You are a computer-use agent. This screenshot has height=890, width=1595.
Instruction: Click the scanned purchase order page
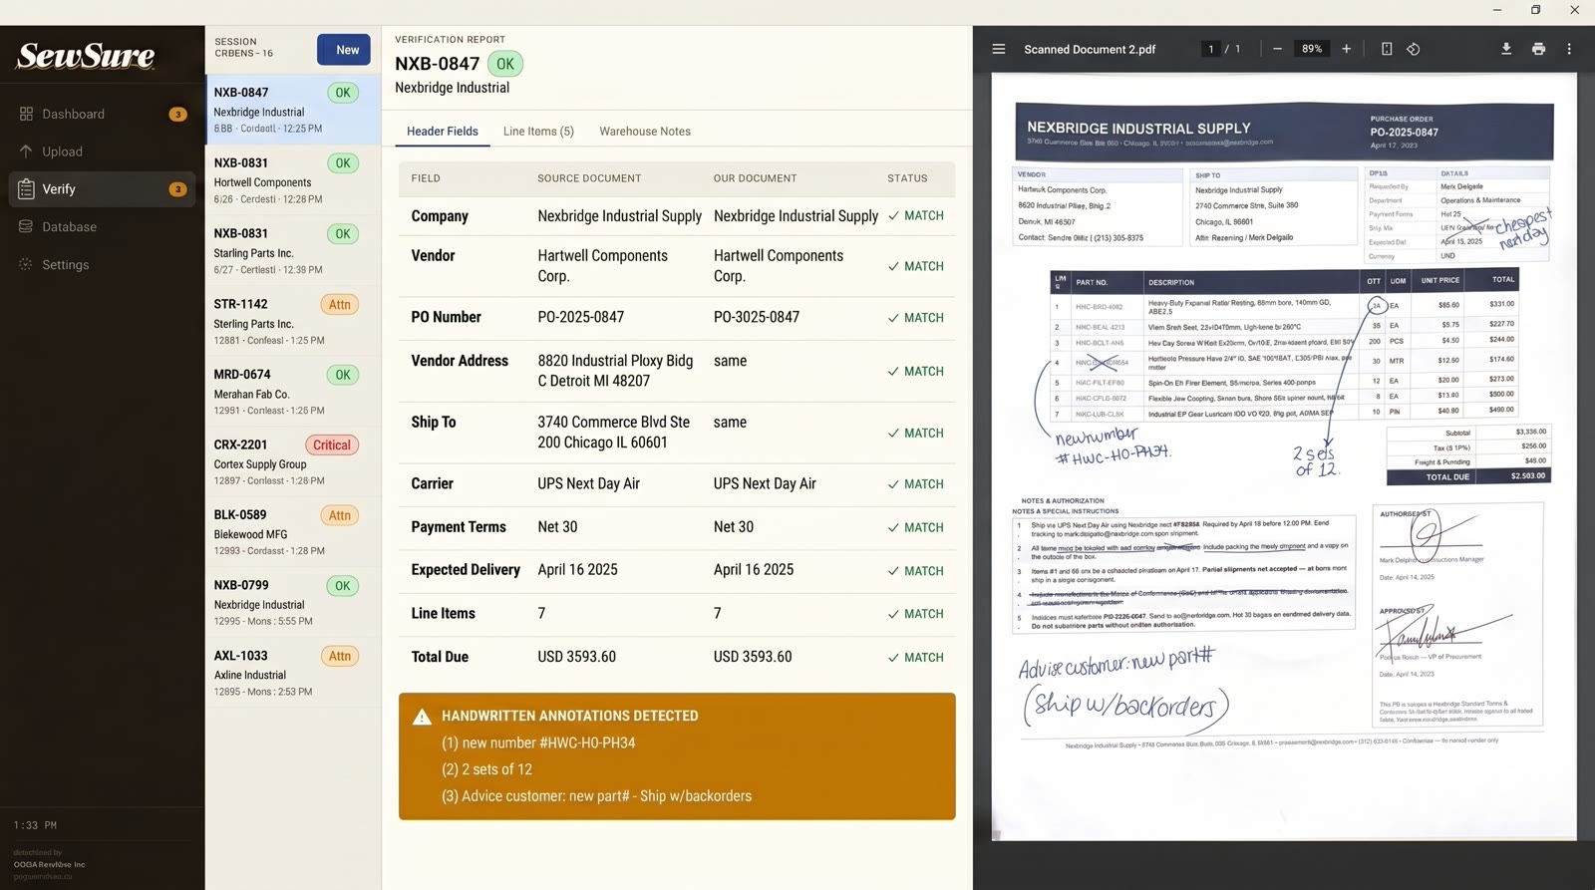coord(1284,456)
